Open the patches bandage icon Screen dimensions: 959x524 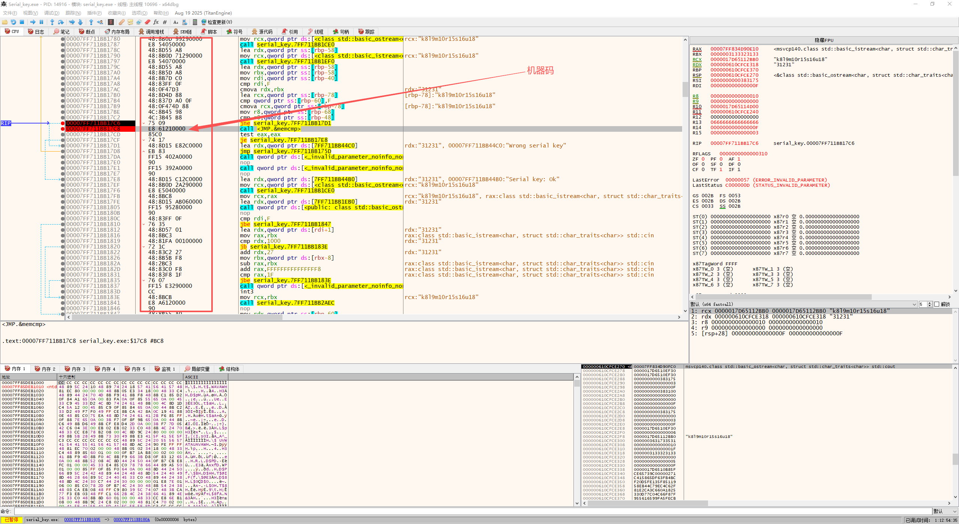[122, 22]
